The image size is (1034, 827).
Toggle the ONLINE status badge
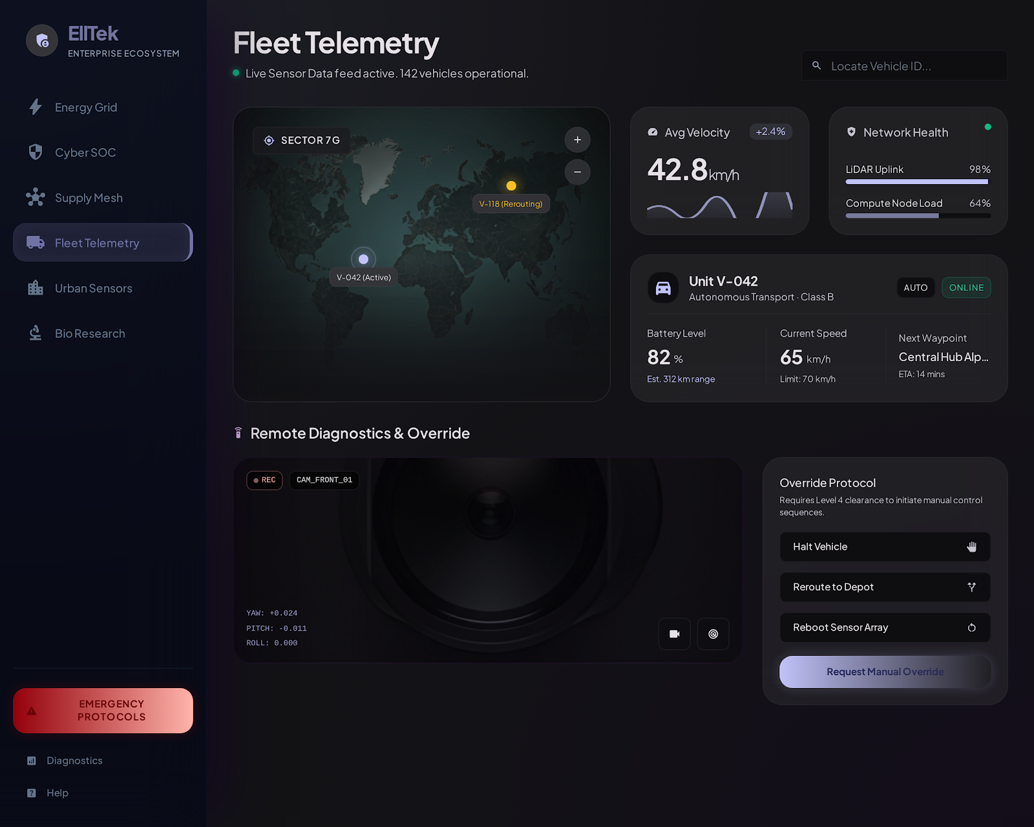coord(966,288)
